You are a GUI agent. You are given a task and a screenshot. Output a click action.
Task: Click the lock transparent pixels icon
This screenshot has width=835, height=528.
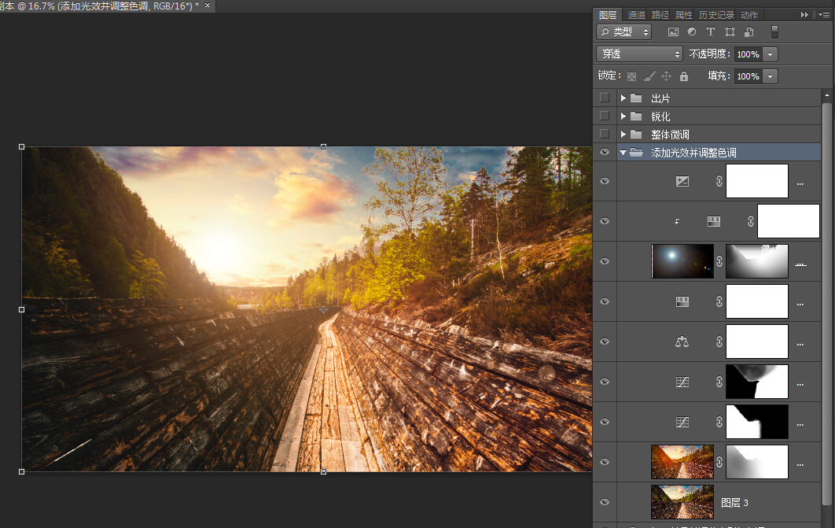click(x=631, y=76)
